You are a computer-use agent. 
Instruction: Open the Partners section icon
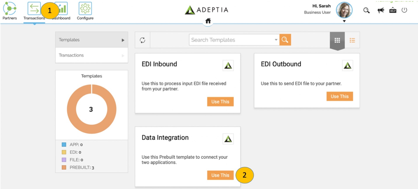(10, 8)
